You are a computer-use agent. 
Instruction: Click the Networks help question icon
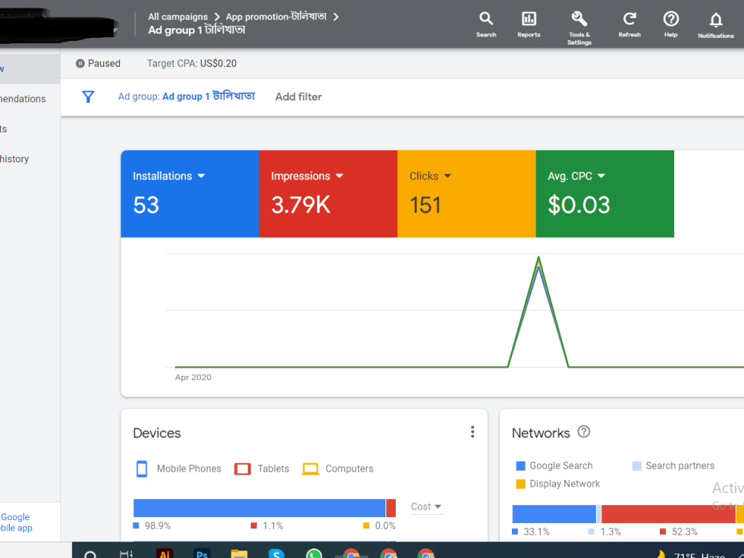click(x=583, y=432)
